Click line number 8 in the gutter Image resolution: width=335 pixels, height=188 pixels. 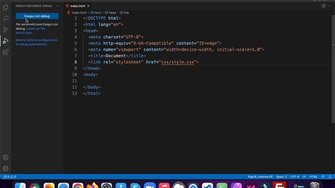(x=75, y=62)
